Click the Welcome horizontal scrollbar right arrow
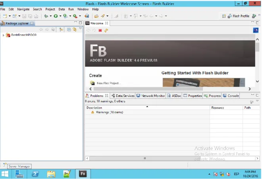This screenshot has width=262, height=179. (249, 89)
